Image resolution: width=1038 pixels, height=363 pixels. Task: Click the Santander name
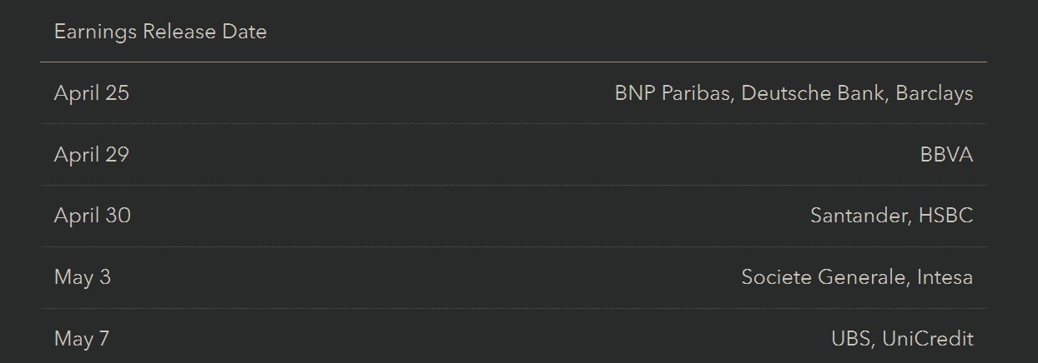859,216
